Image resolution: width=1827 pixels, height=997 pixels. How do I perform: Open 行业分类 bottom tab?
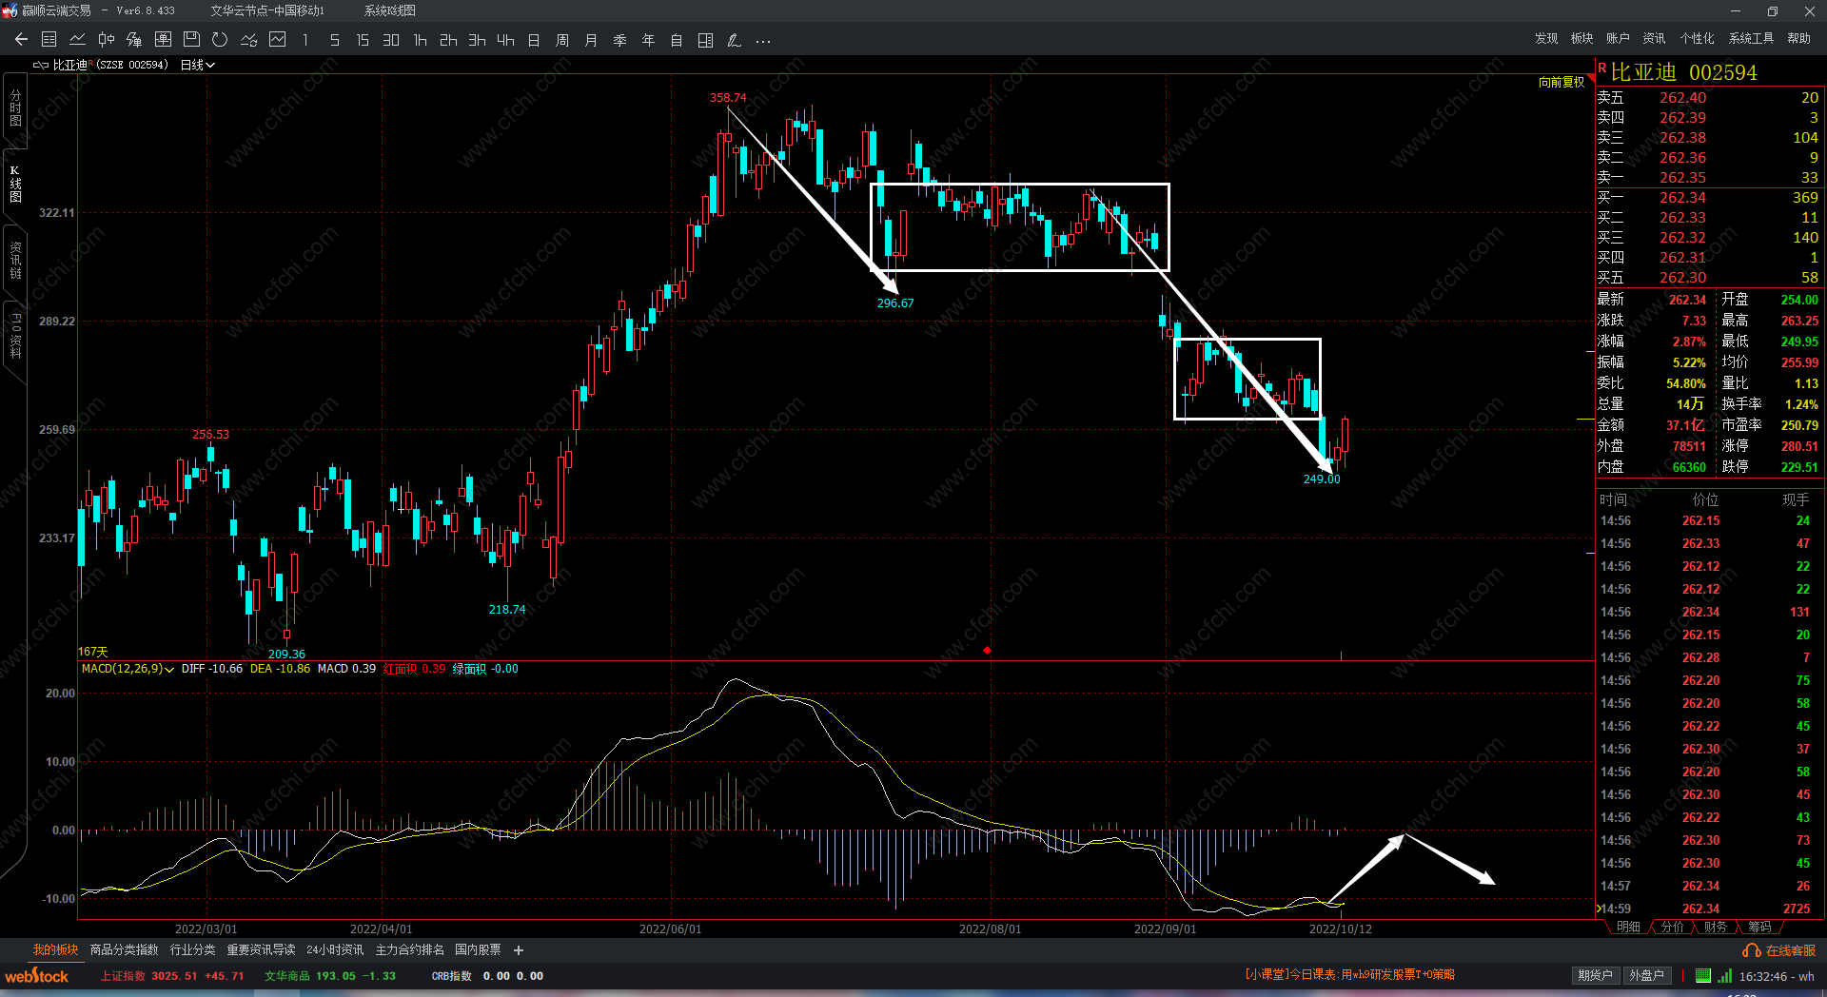pos(192,950)
